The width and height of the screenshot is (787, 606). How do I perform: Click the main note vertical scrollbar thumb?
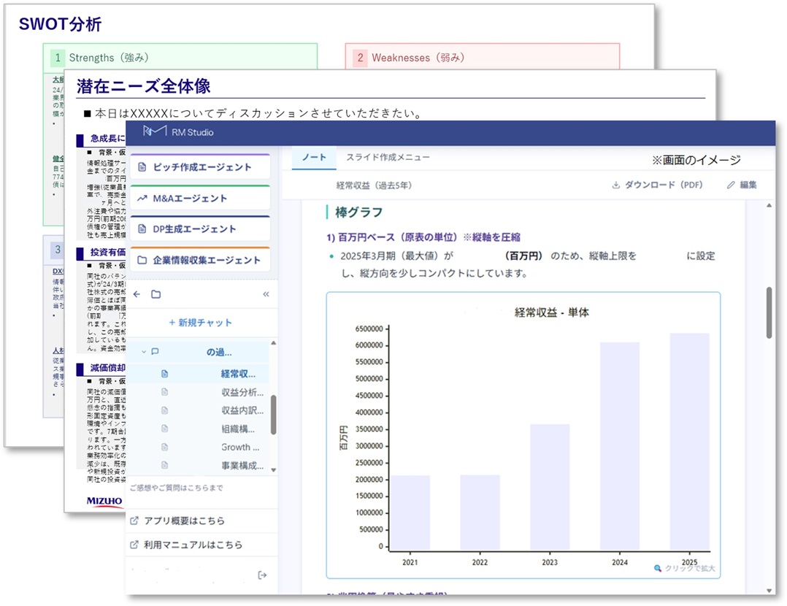(769, 312)
